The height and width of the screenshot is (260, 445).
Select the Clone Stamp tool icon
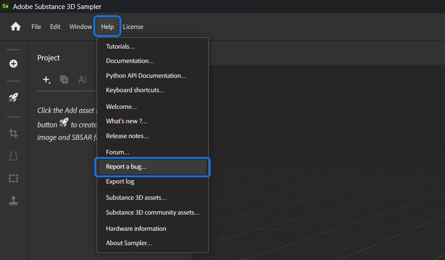(x=13, y=201)
